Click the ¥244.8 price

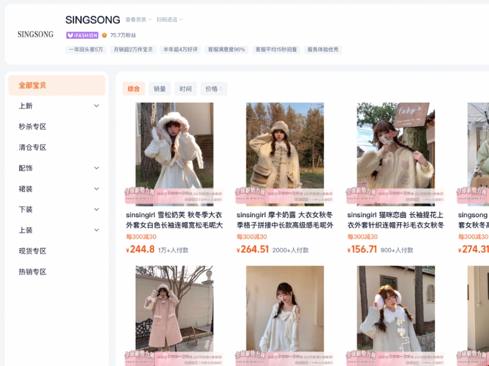(141, 249)
